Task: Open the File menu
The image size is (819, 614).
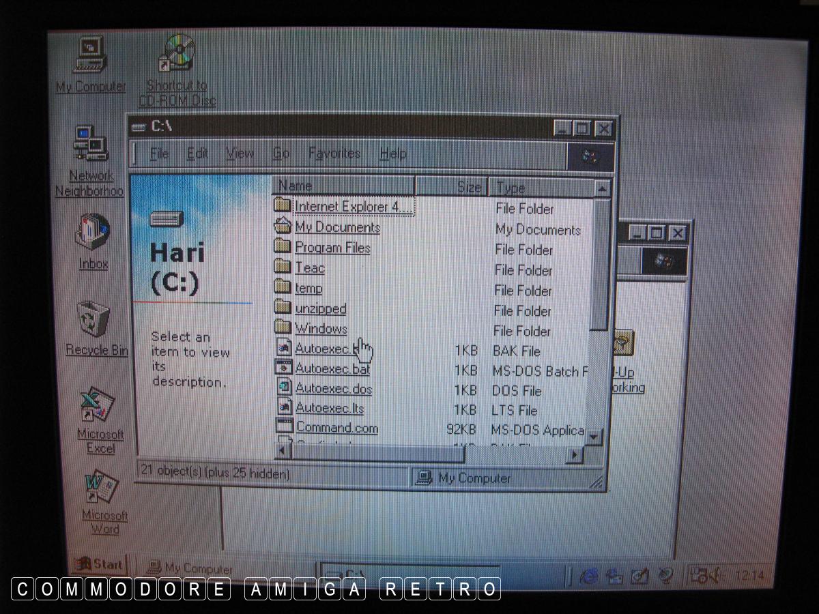Action: [x=158, y=154]
